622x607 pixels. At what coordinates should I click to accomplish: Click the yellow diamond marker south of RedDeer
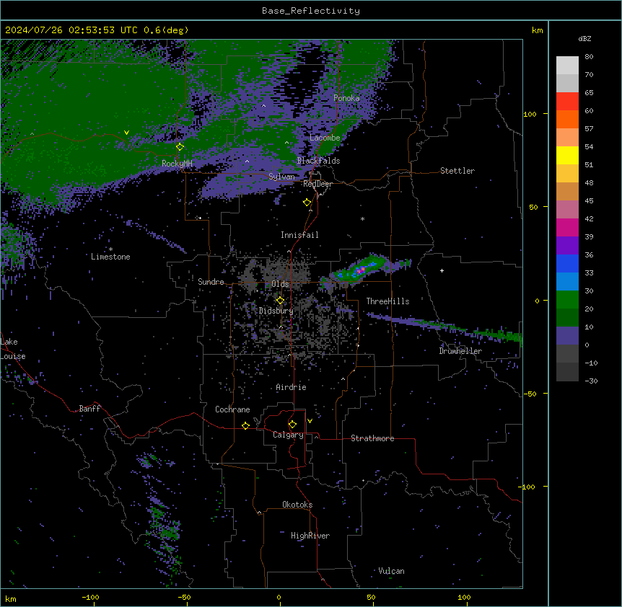point(307,203)
